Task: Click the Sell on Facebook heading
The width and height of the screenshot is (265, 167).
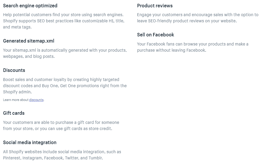Action: click(x=155, y=35)
